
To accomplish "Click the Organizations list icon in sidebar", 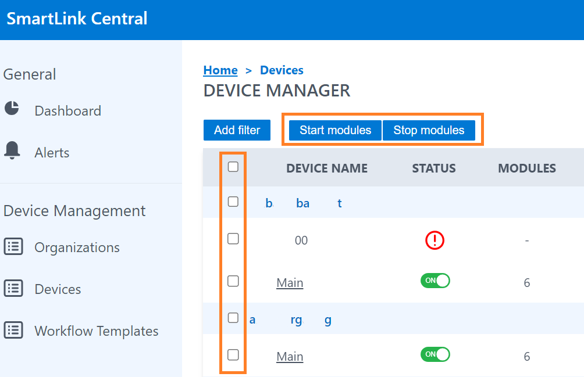I will (13, 247).
